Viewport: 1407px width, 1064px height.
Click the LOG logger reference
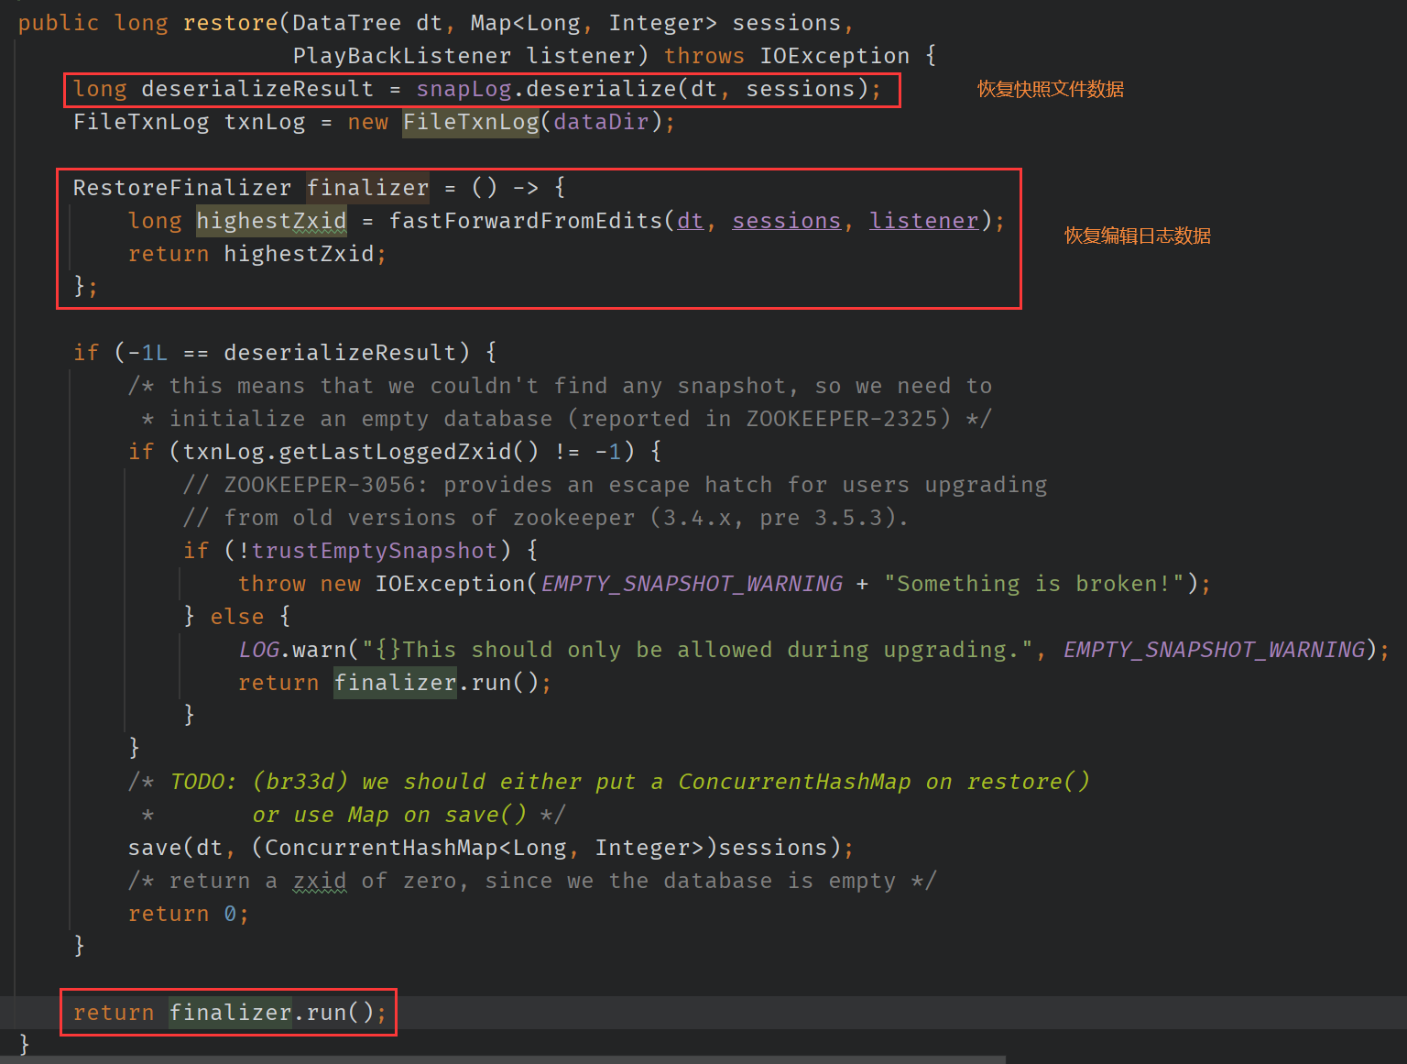pos(258,650)
